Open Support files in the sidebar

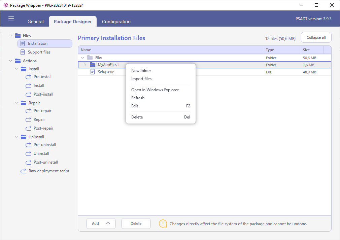pyautogui.click(x=39, y=52)
